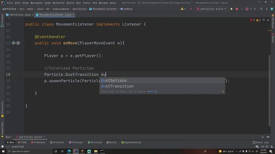Open the Maven tool window
This screenshot has width=275, height=154.
pyautogui.click(x=273, y=38)
